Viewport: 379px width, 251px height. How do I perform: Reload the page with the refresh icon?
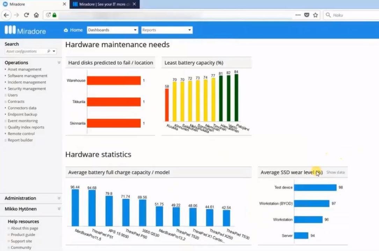(26, 15)
